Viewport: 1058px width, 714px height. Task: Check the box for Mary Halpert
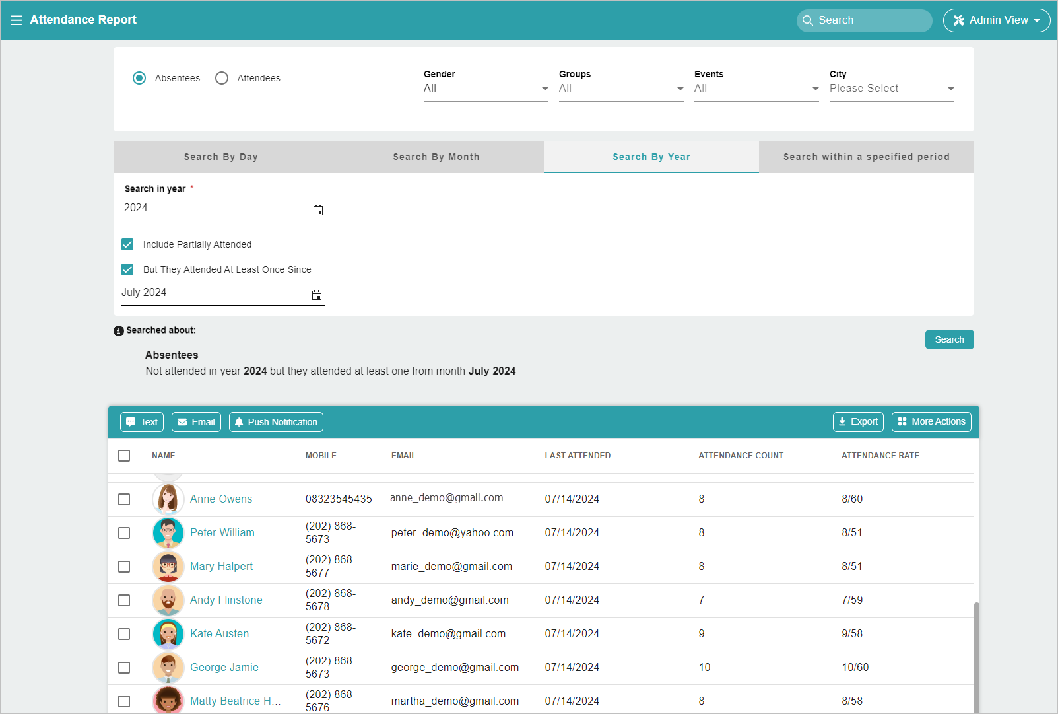point(124,567)
